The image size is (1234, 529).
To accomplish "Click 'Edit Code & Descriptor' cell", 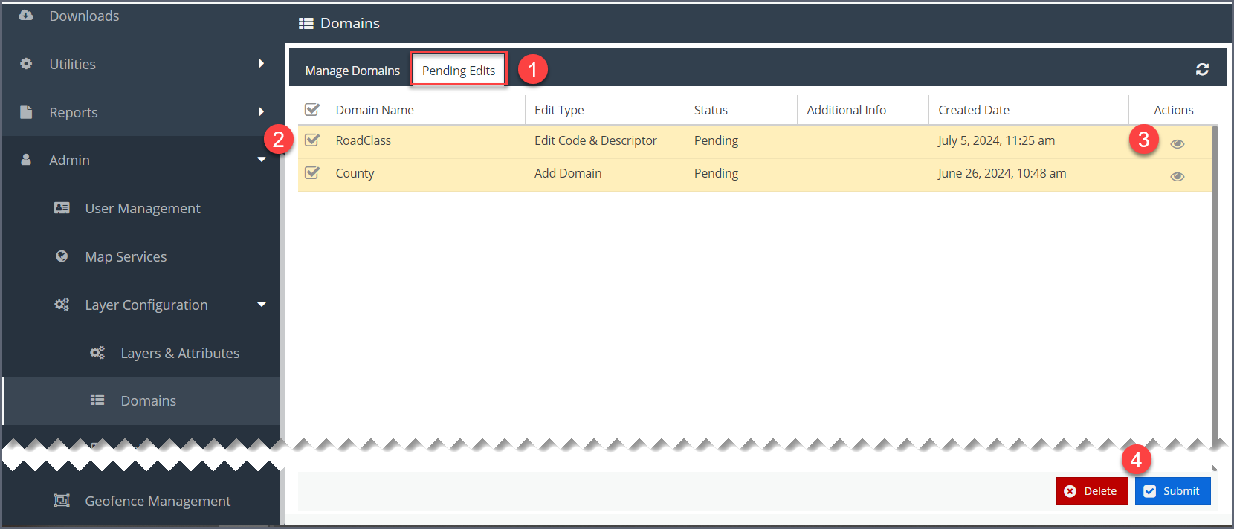I will coord(595,140).
